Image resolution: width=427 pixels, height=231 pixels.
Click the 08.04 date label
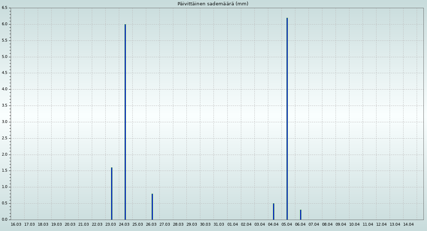327,225
